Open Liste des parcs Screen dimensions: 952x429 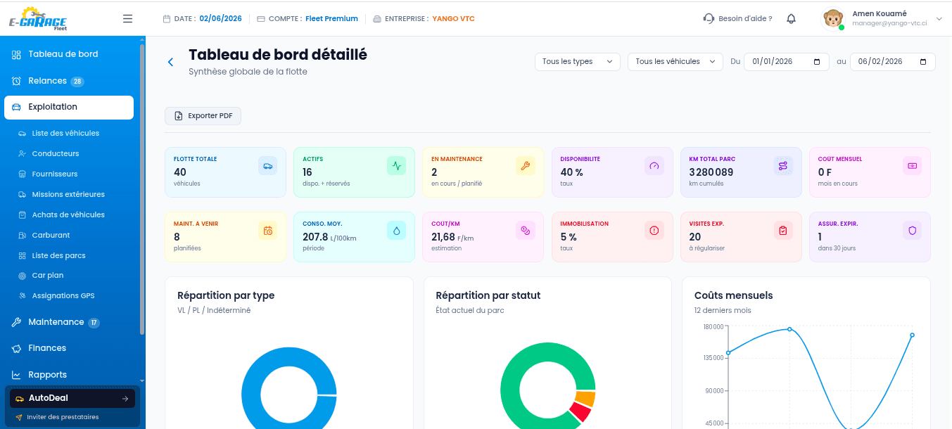click(58, 255)
